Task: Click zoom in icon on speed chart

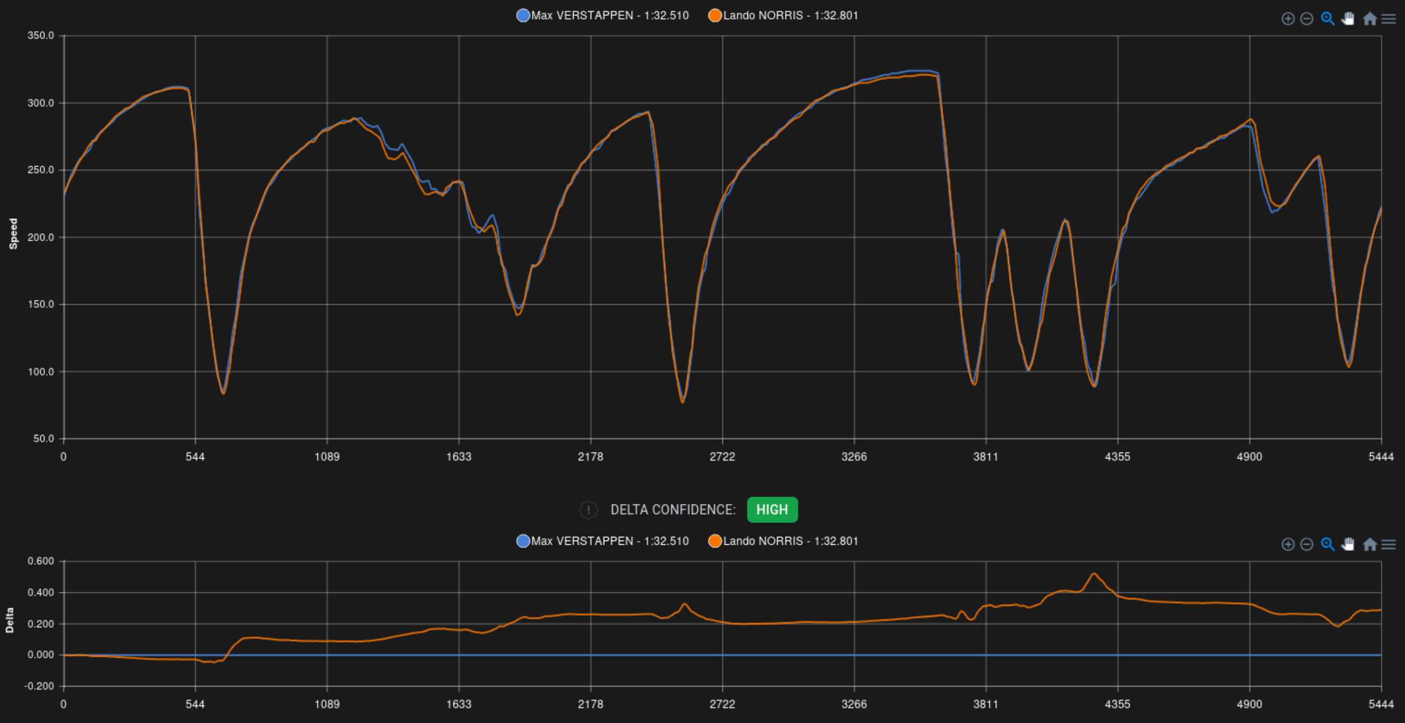Action: pyautogui.click(x=1288, y=19)
